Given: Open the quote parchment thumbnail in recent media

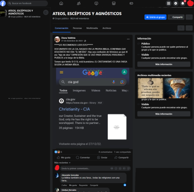Looking at the screenshot, I should tap(150, 88).
